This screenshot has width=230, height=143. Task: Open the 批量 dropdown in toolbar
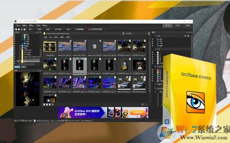pyautogui.click(x=40, y=29)
